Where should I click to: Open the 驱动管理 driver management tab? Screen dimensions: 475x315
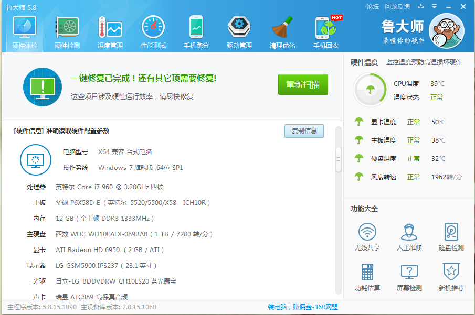click(239, 32)
